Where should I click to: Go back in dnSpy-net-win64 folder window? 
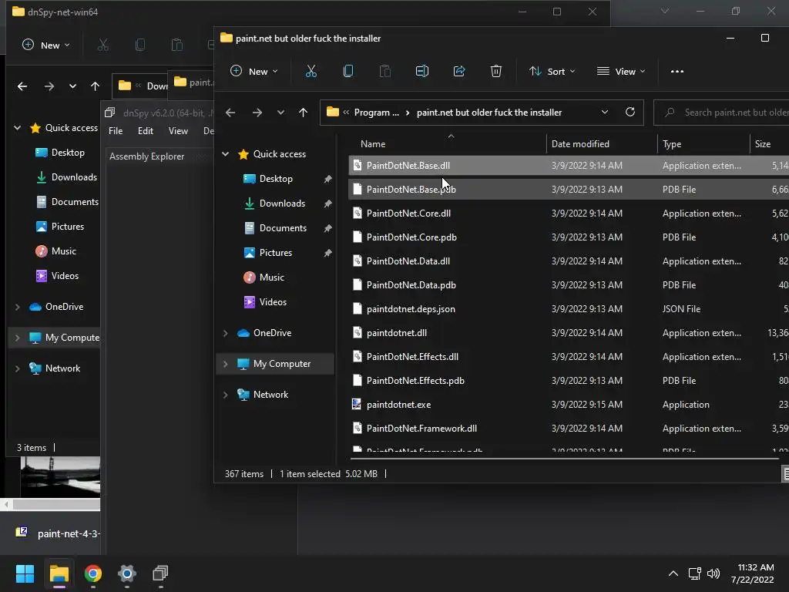[x=22, y=86]
